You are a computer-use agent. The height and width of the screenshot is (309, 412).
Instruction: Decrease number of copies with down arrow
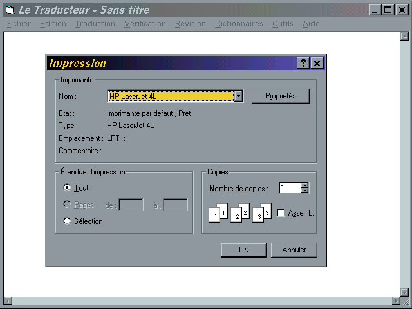point(304,191)
